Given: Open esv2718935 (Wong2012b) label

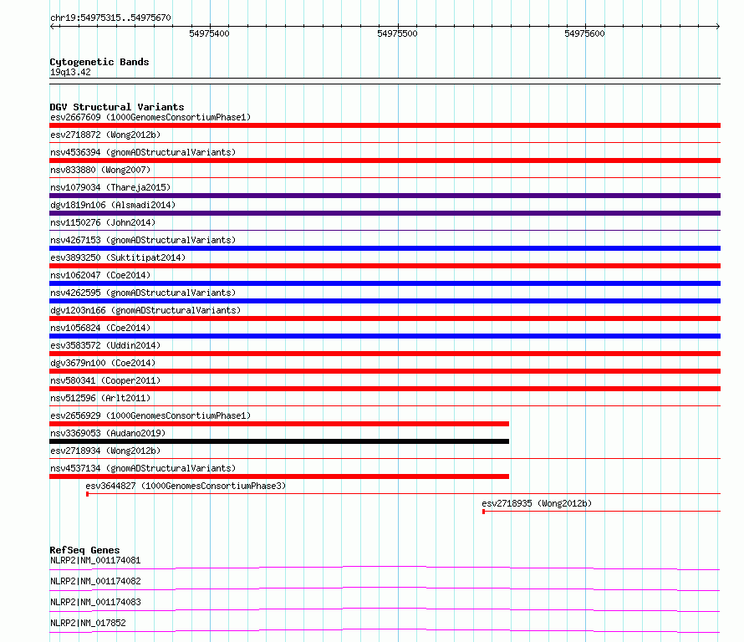Looking at the screenshot, I should (x=537, y=503).
